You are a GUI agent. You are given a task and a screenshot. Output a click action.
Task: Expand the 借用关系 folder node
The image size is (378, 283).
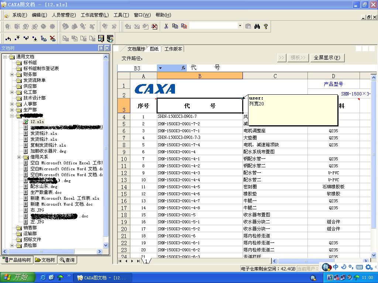19,157
